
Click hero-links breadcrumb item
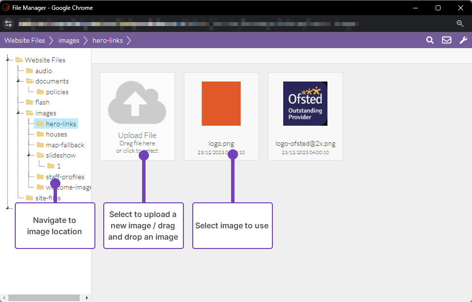(x=107, y=40)
